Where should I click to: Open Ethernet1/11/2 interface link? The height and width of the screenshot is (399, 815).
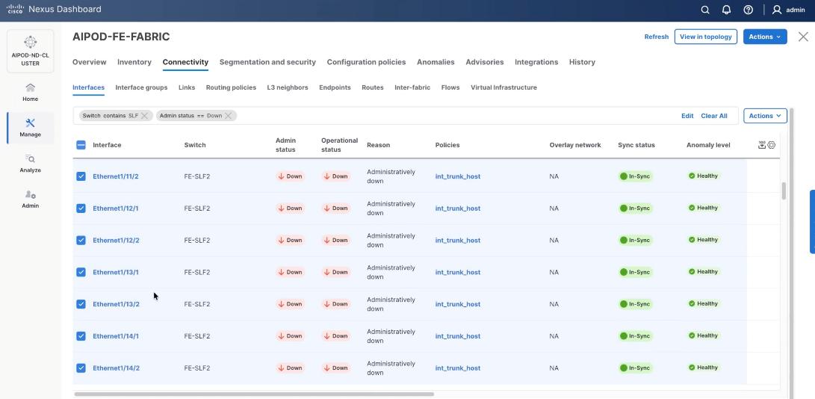coord(116,176)
